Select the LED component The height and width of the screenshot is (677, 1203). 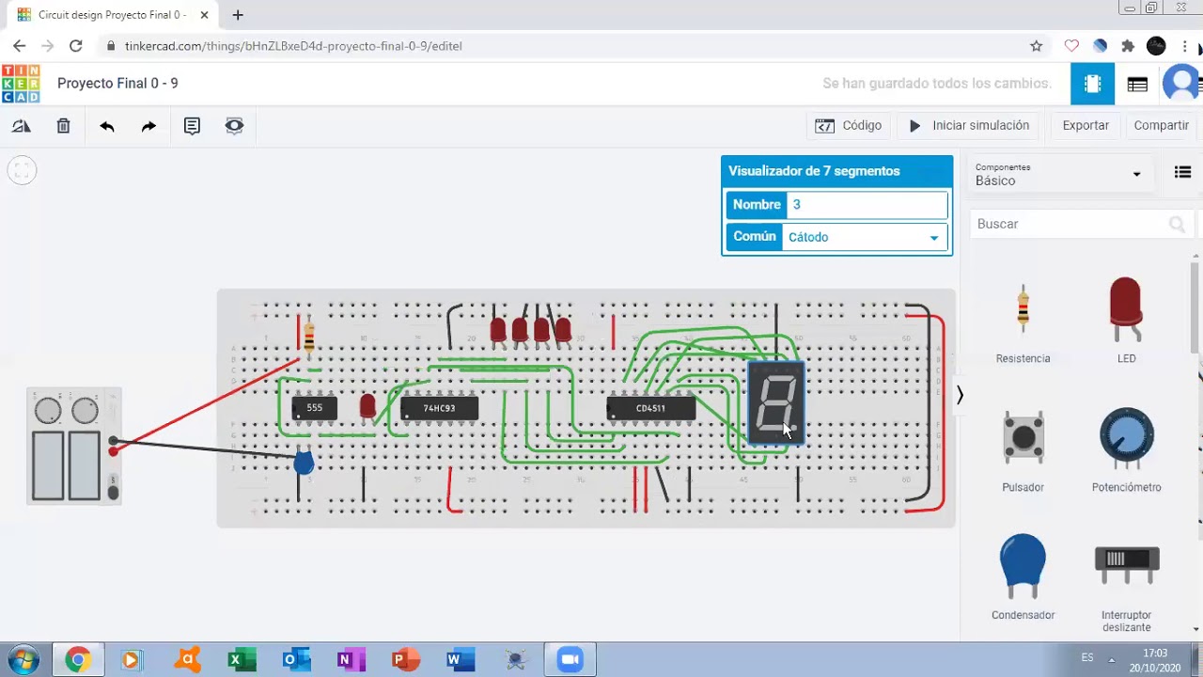point(1126,320)
